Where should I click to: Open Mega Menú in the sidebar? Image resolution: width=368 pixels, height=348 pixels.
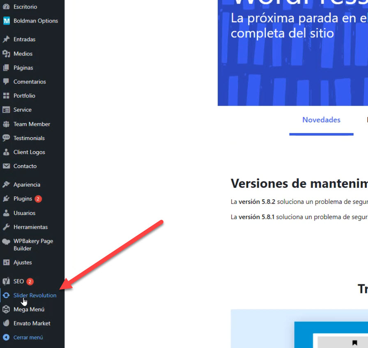(29, 309)
